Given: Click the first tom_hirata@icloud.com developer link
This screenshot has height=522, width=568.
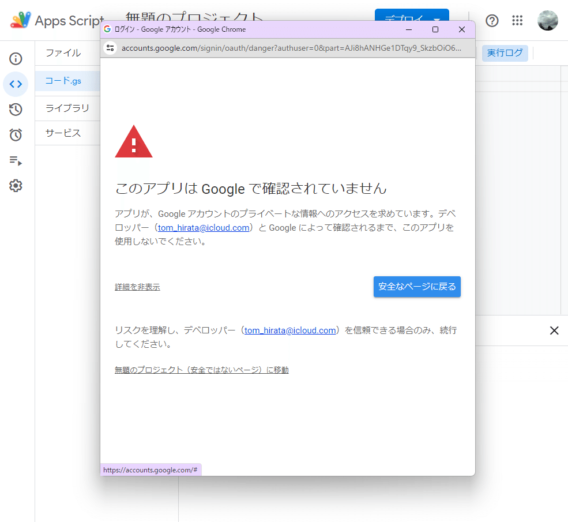Looking at the screenshot, I should point(204,228).
